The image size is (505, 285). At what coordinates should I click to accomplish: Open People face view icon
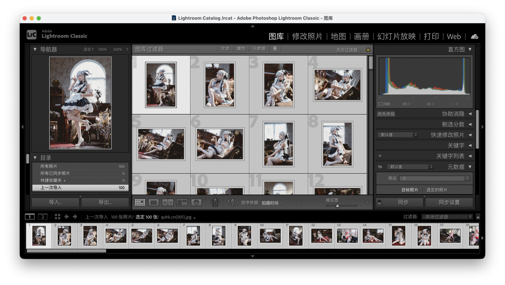point(196,203)
